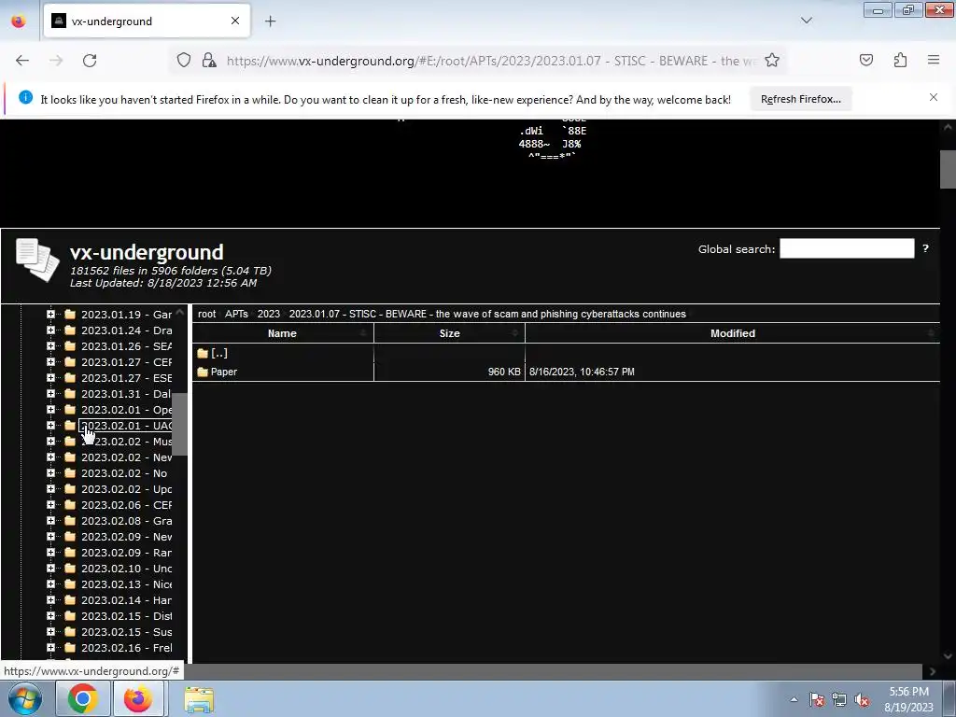Click the tree panel vertical scrollbar thumb

point(179,425)
